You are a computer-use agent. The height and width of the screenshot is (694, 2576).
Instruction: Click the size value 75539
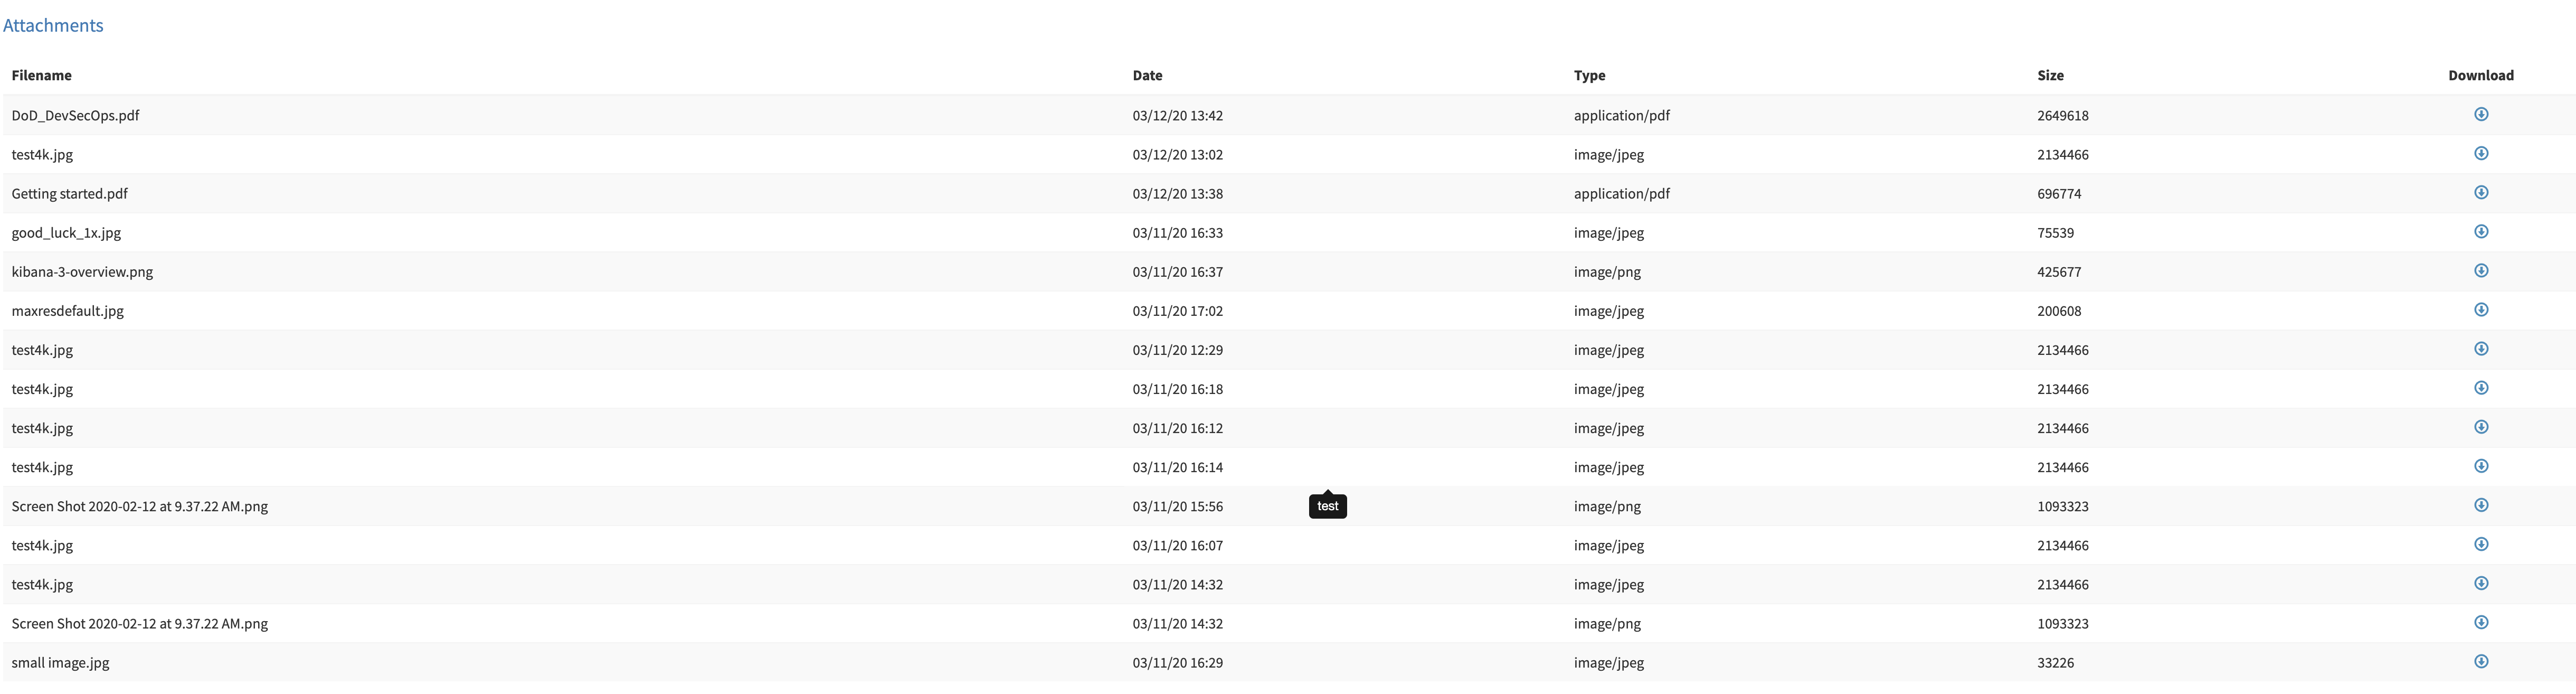[2055, 232]
